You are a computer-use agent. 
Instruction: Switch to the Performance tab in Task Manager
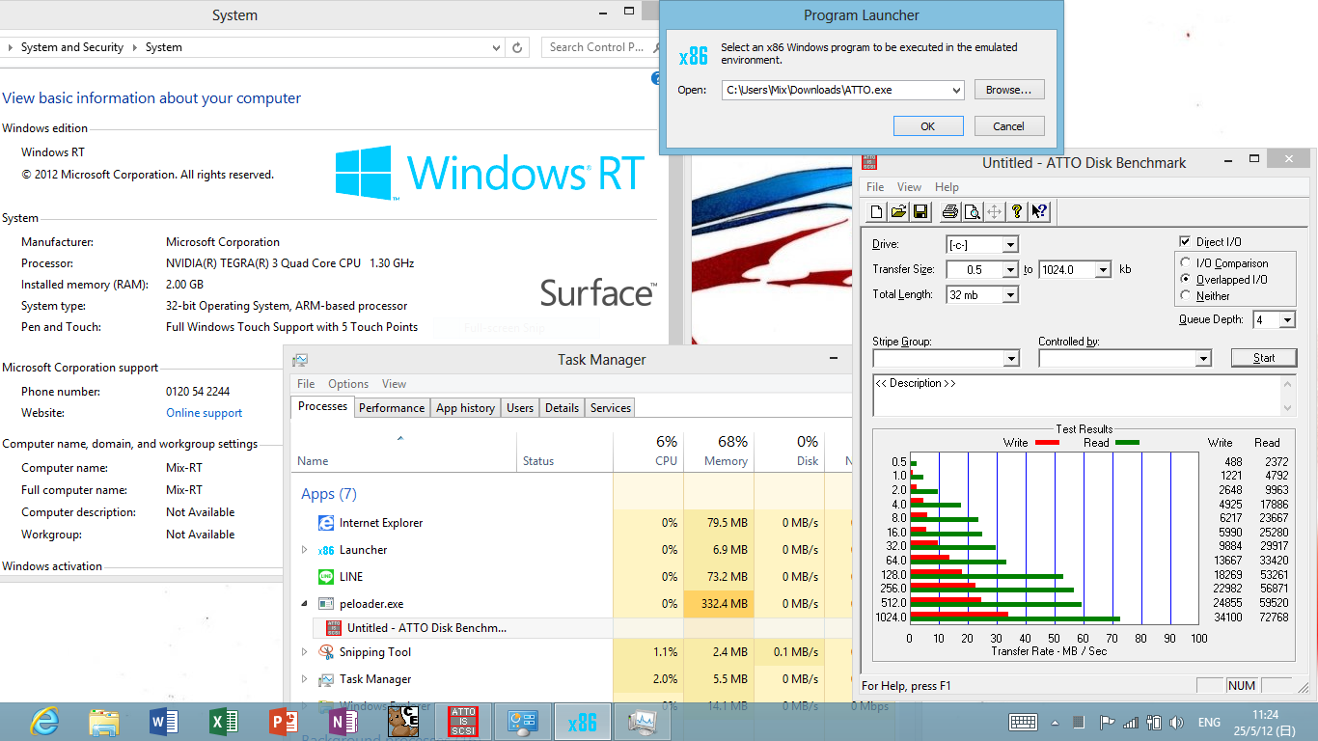click(392, 408)
